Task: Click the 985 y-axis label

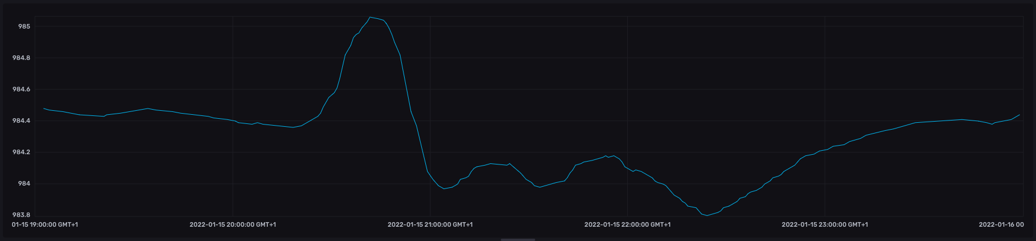Action: (x=24, y=27)
